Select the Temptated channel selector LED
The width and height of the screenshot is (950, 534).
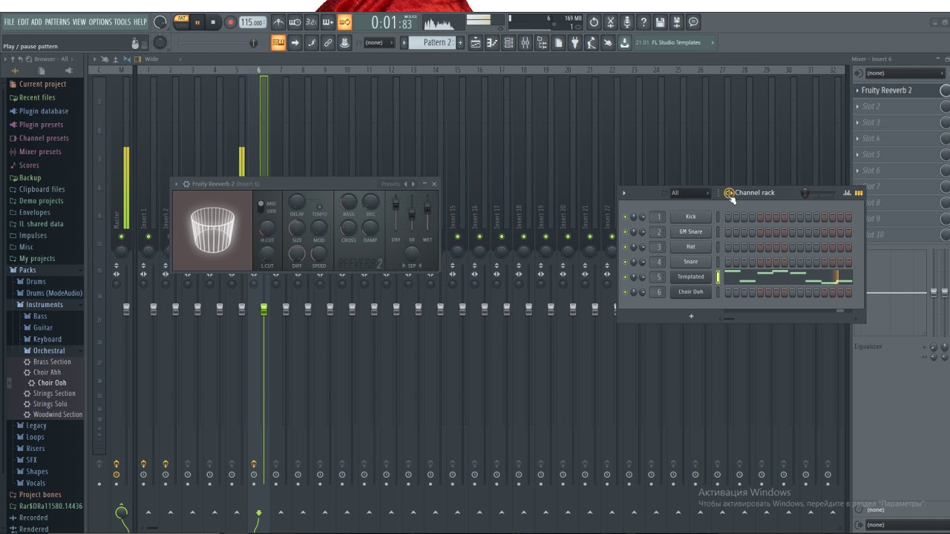[718, 277]
